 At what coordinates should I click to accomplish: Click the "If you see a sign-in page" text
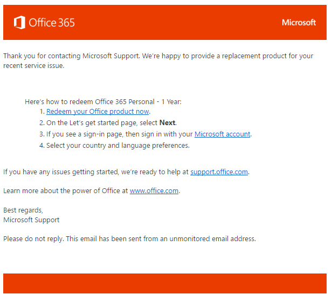click(x=120, y=134)
